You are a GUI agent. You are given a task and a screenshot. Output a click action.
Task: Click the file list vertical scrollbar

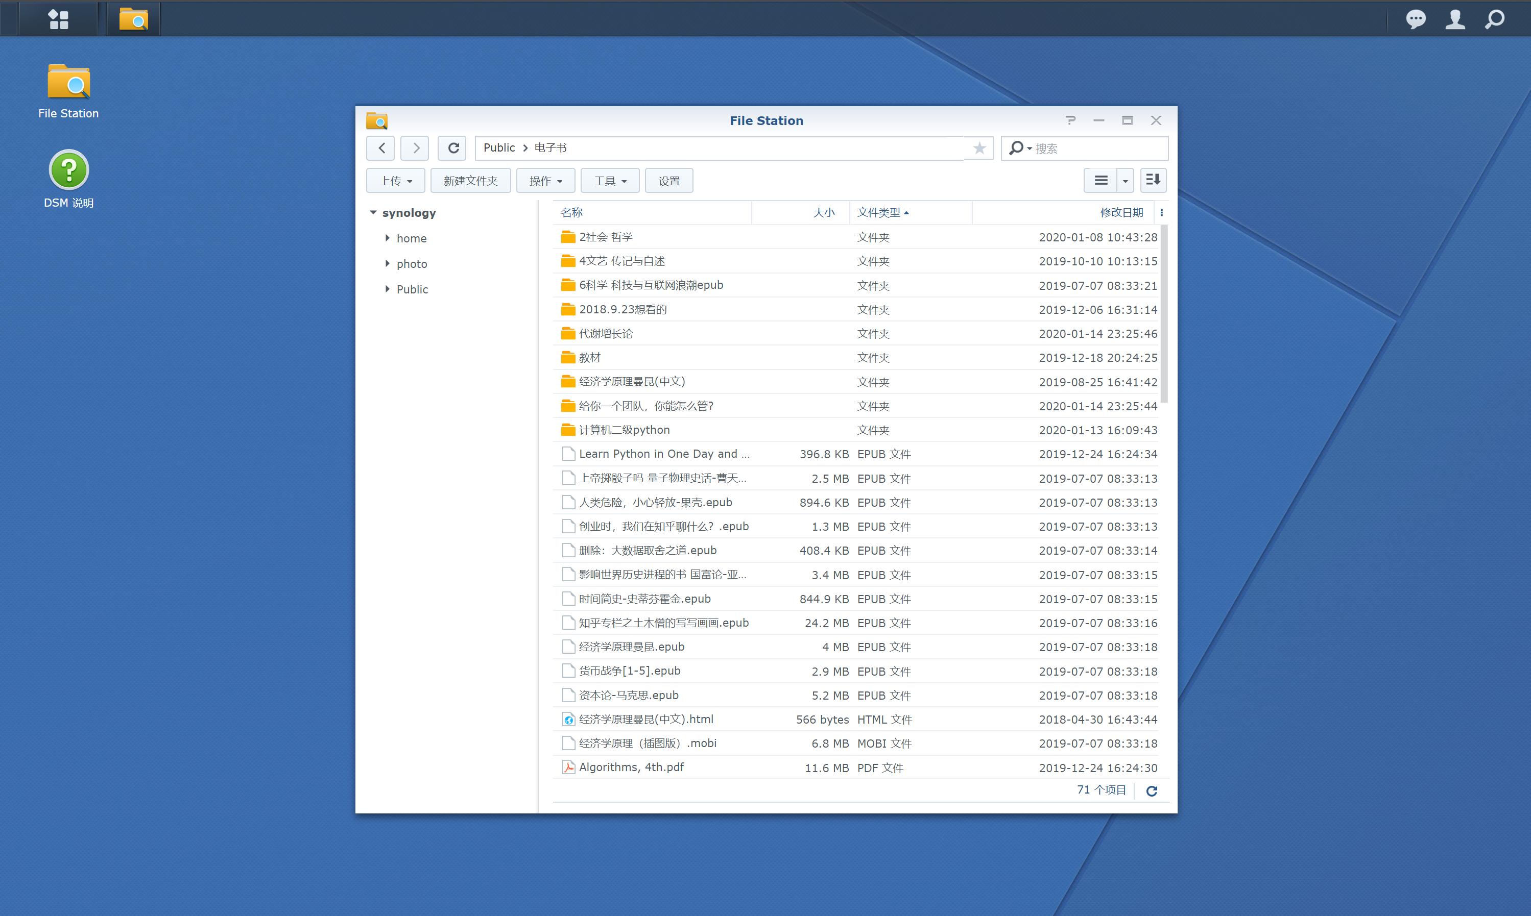pyautogui.click(x=1164, y=315)
